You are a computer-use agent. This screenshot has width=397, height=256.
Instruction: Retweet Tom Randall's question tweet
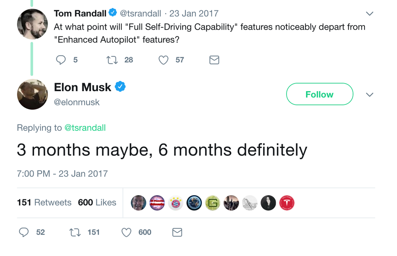(111, 60)
